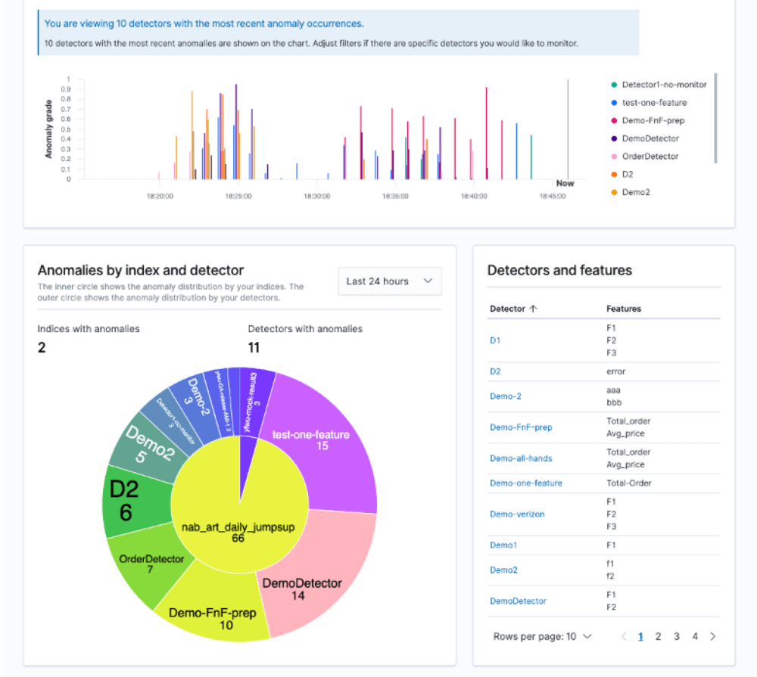Go to next page arrow in pagination
Image resolution: width=757 pixels, height=677 pixels.
pyautogui.click(x=712, y=636)
